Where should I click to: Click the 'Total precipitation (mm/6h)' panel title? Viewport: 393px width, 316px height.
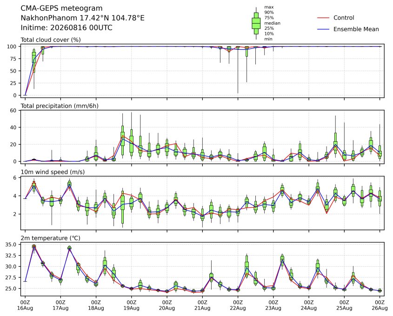pos(60,106)
